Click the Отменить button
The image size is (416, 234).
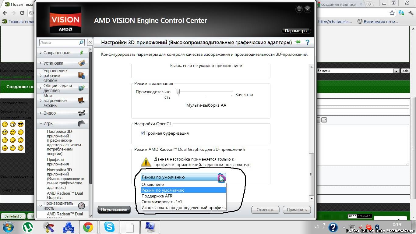point(266,210)
